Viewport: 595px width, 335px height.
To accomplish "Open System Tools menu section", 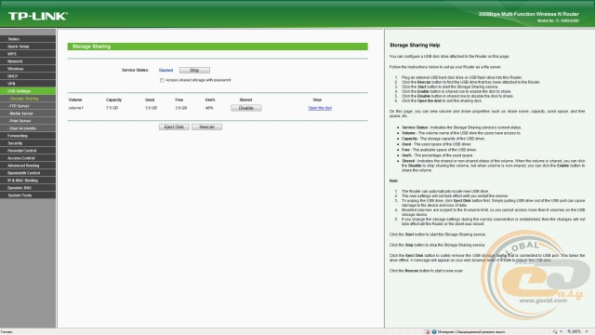I will pos(28,195).
